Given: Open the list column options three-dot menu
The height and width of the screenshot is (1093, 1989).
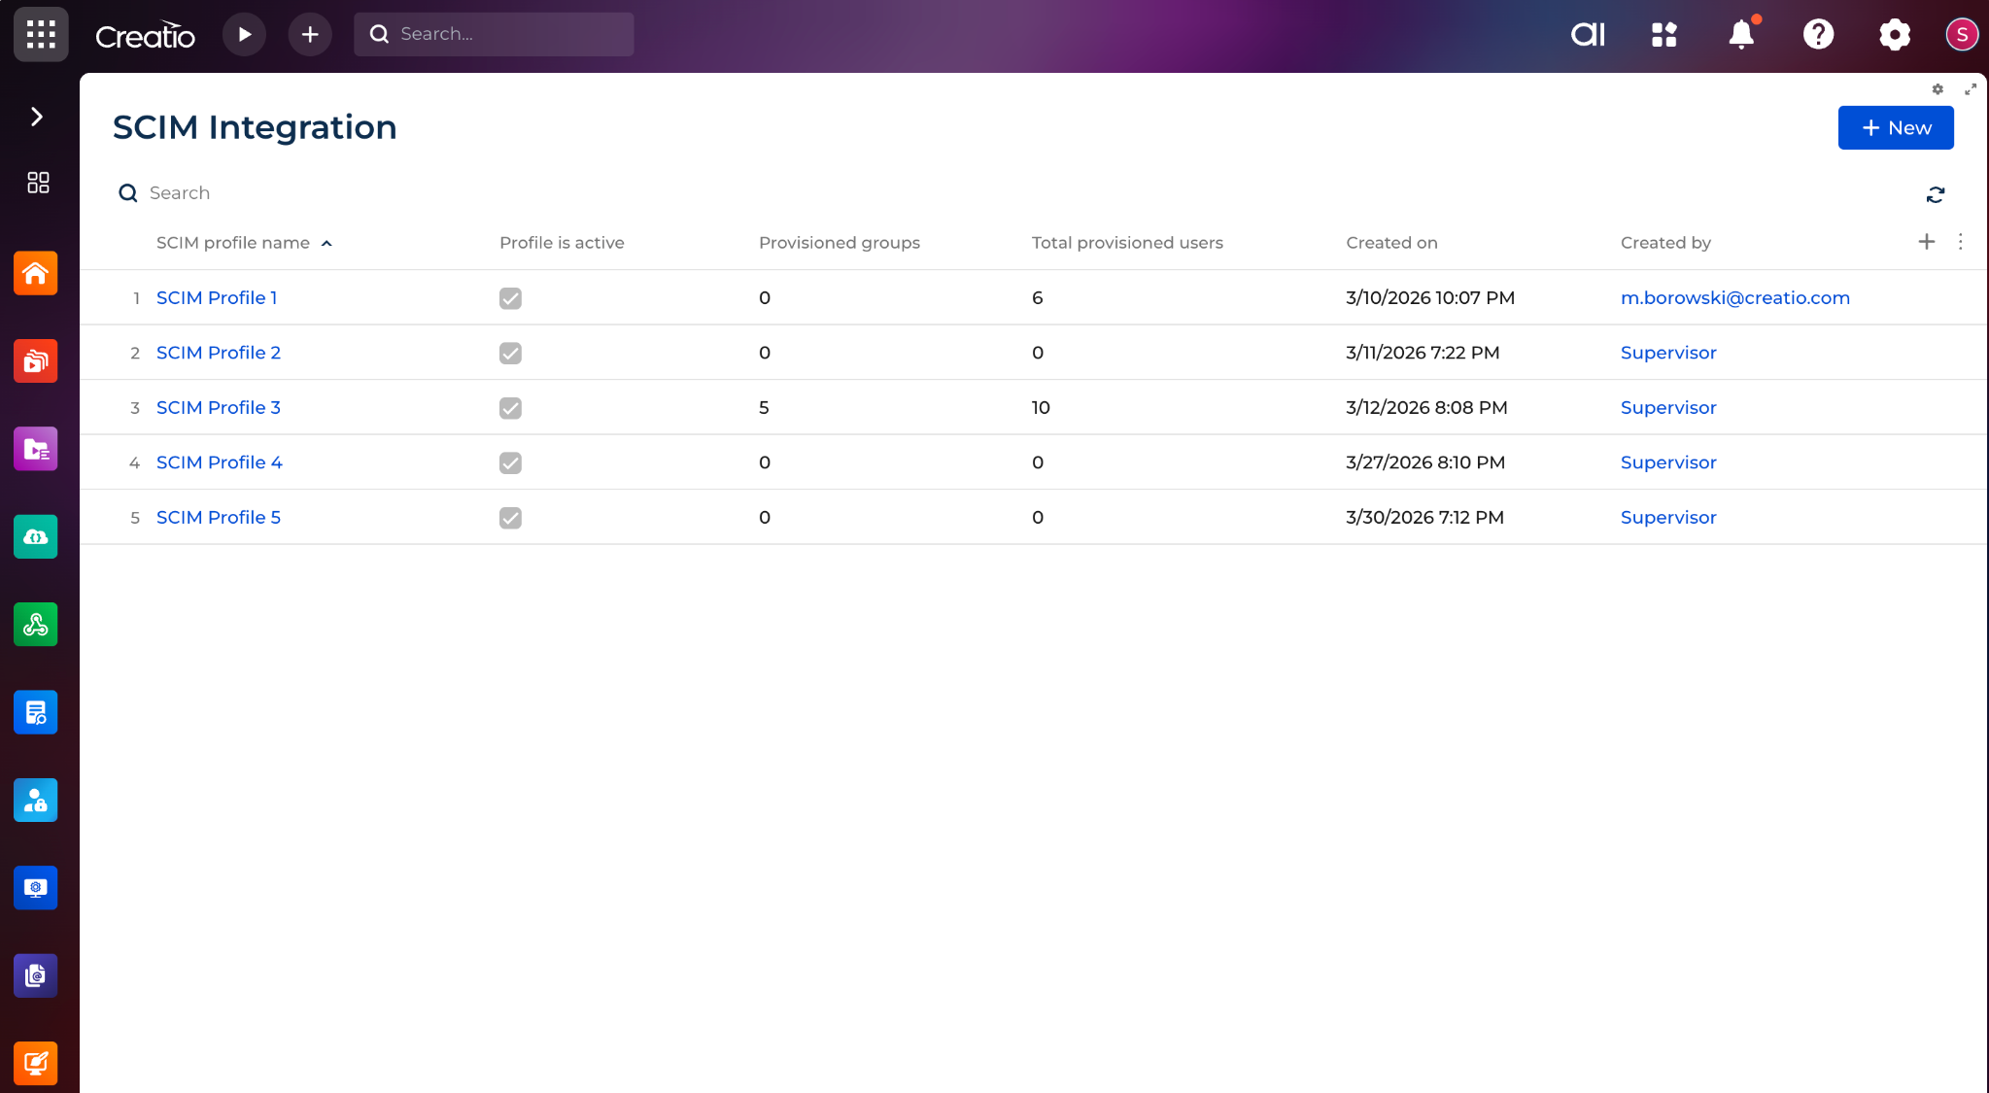Looking at the screenshot, I should [1960, 242].
